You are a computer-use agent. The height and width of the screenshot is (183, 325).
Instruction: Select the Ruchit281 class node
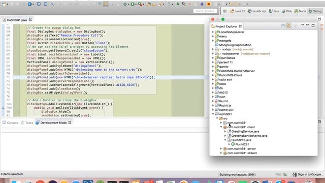click(242, 144)
